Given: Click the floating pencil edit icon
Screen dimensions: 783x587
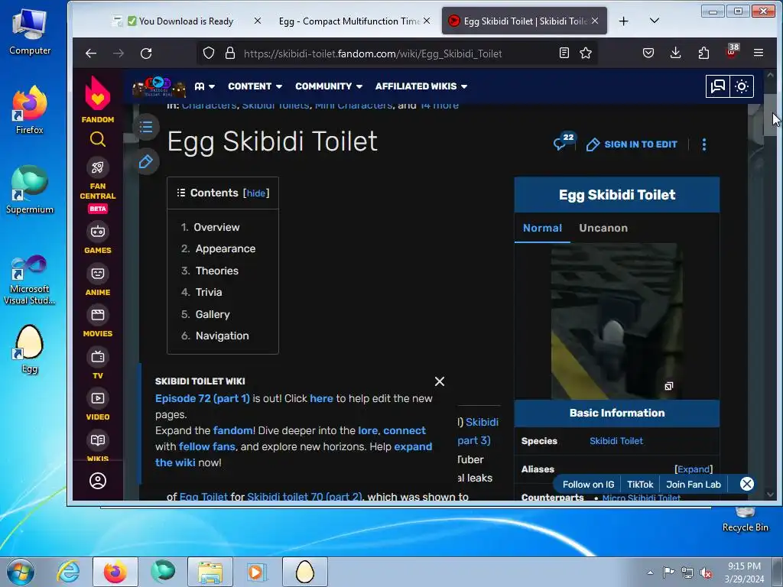Looking at the screenshot, I should click(146, 162).
